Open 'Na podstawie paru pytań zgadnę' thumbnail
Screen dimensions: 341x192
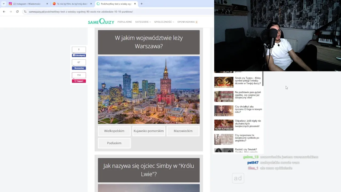tap(224, 97)
